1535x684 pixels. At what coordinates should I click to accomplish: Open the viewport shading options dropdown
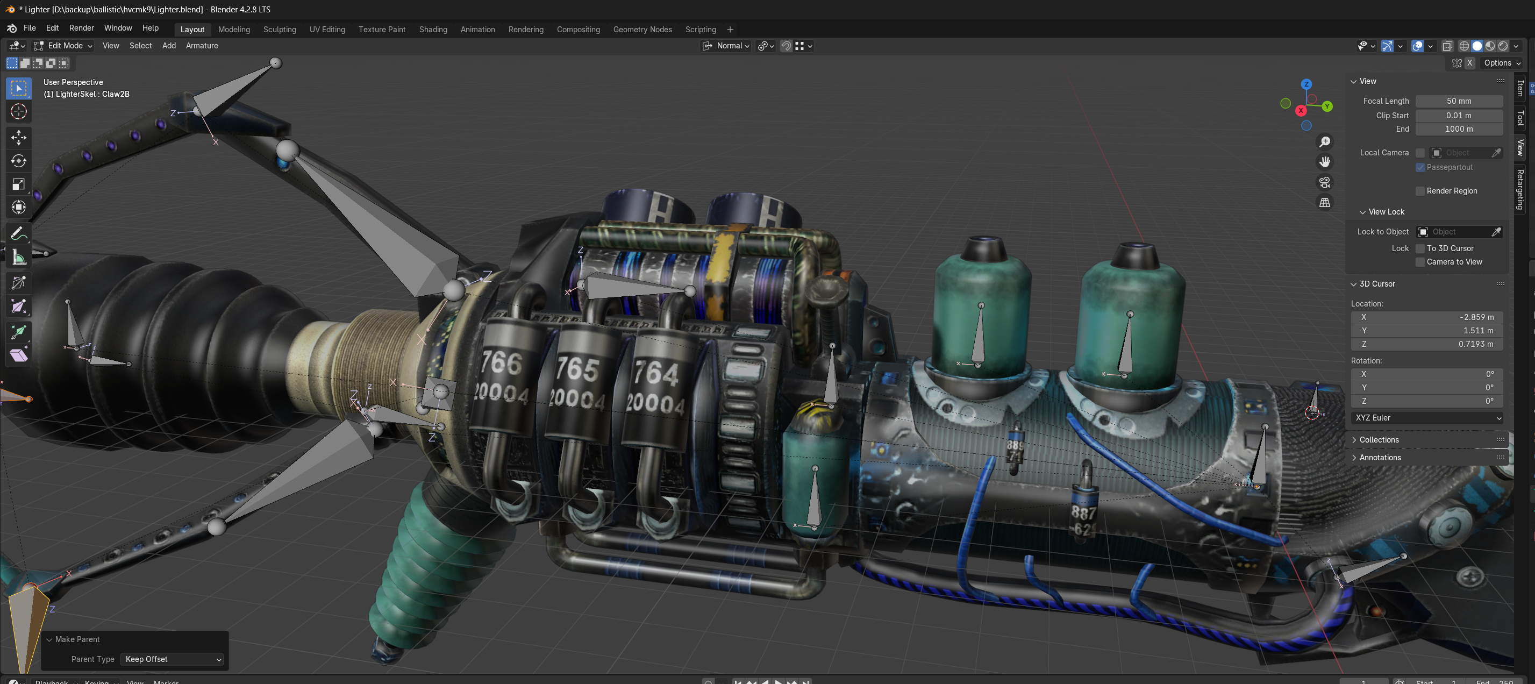[1516, 46]
